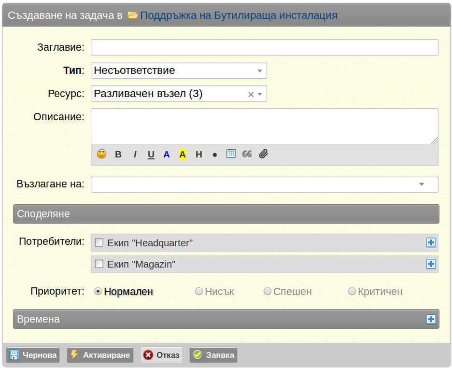Viewport: 452px width, 368px height.
Task: Insert a heading with the H icon
Action: click(x=199, y=155)
